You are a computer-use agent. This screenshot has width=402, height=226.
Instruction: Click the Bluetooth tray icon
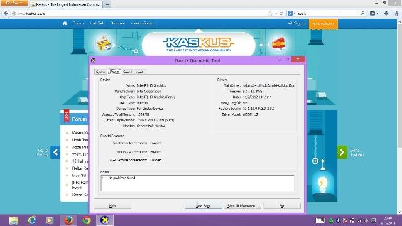click(x=338, y=220)
